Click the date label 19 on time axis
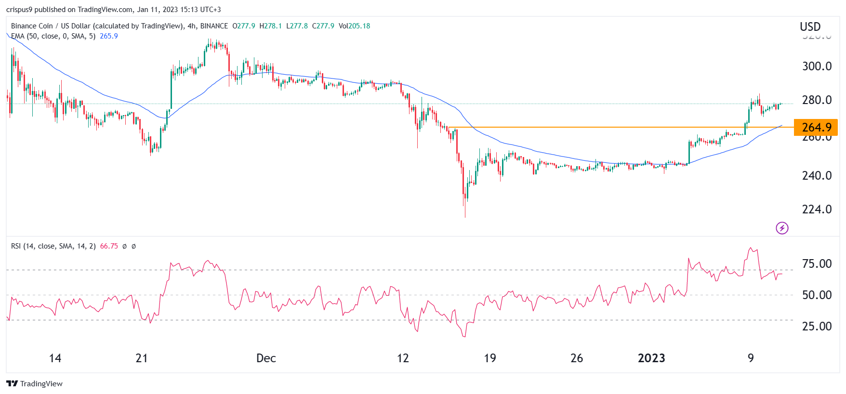The image size is (846, 394). tap(490, 358)
